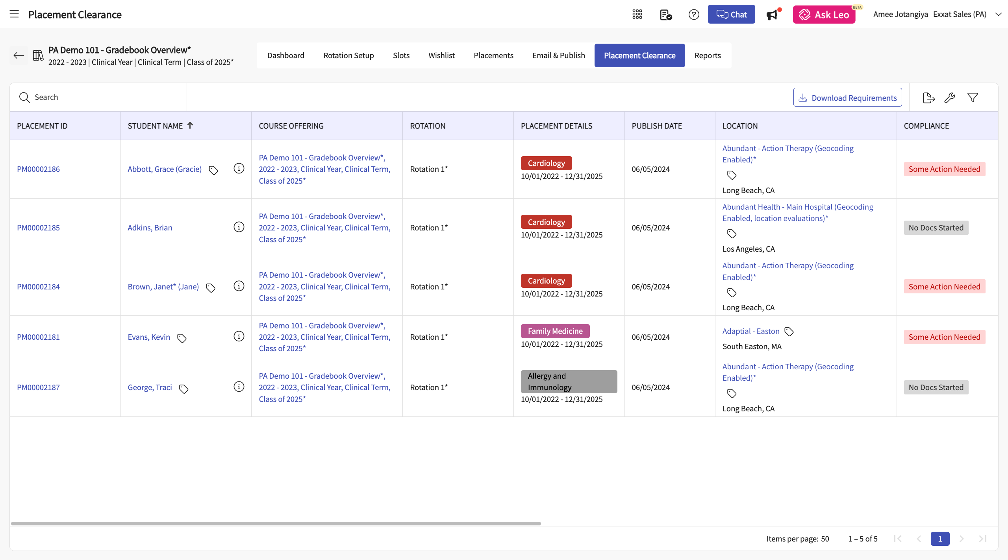Image resolution: width=1008 pixels, height=560 pixels.
Task: Open the filter funnel icon
Action: click(973, 98)
